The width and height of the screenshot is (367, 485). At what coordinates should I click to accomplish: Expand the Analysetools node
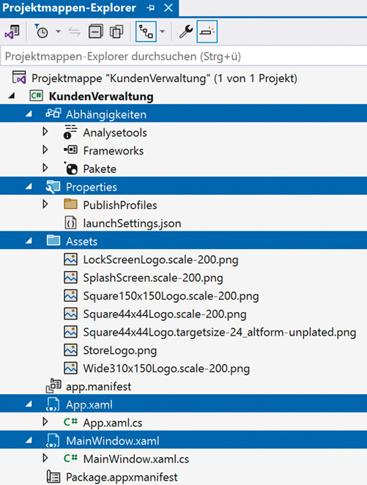[45, 132]
